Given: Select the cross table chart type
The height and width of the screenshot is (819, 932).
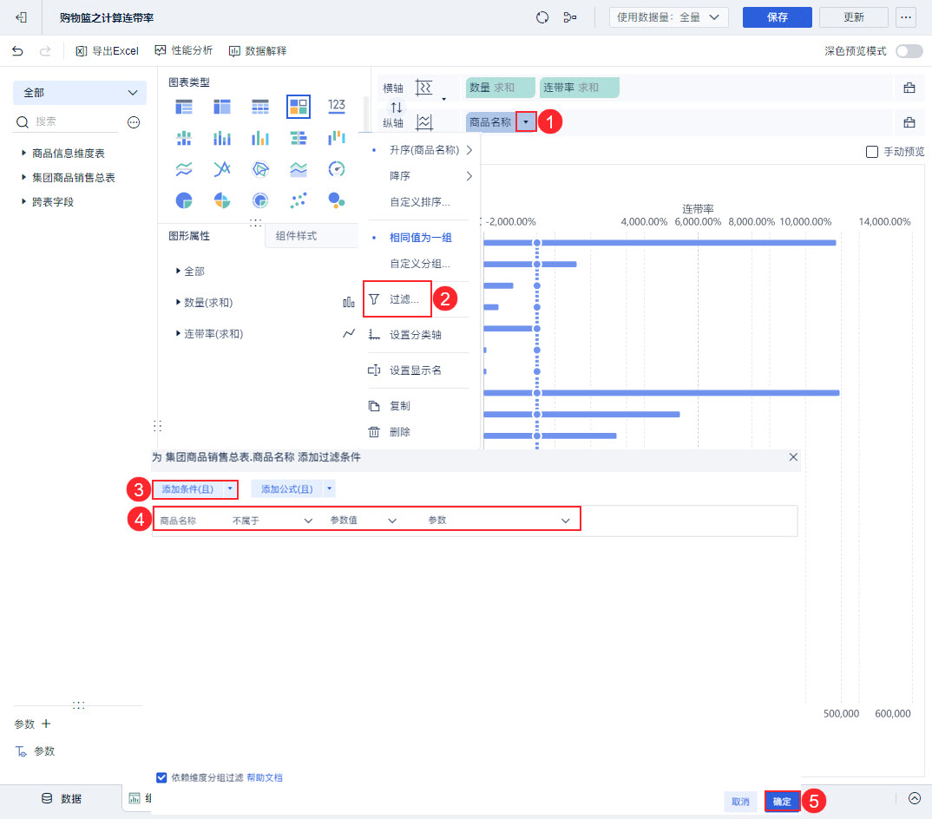Looking at the screenshot, I should click(222, 107).
